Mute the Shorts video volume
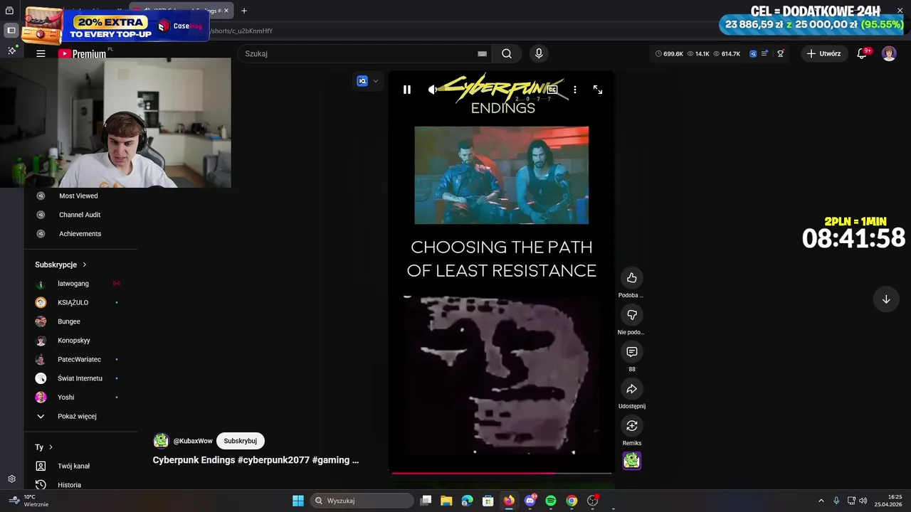The width and height of the screenshot is (911, 512). [x=432, y=90]
